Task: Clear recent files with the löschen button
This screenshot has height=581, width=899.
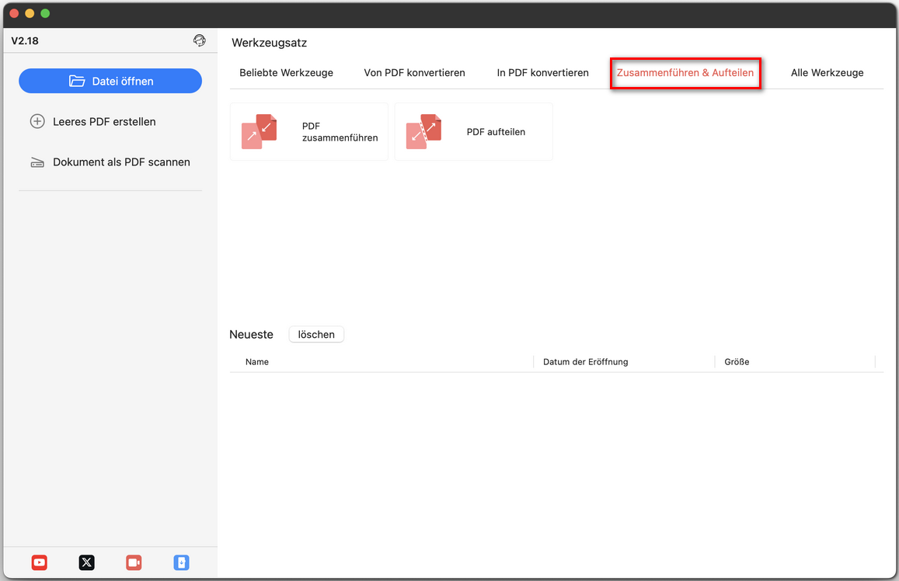Action: pos(316,334)
